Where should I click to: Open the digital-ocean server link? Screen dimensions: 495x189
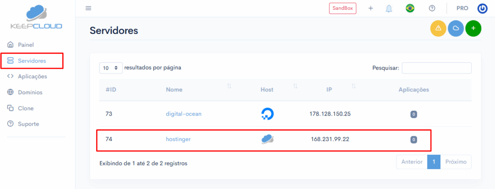click(184, 114)
